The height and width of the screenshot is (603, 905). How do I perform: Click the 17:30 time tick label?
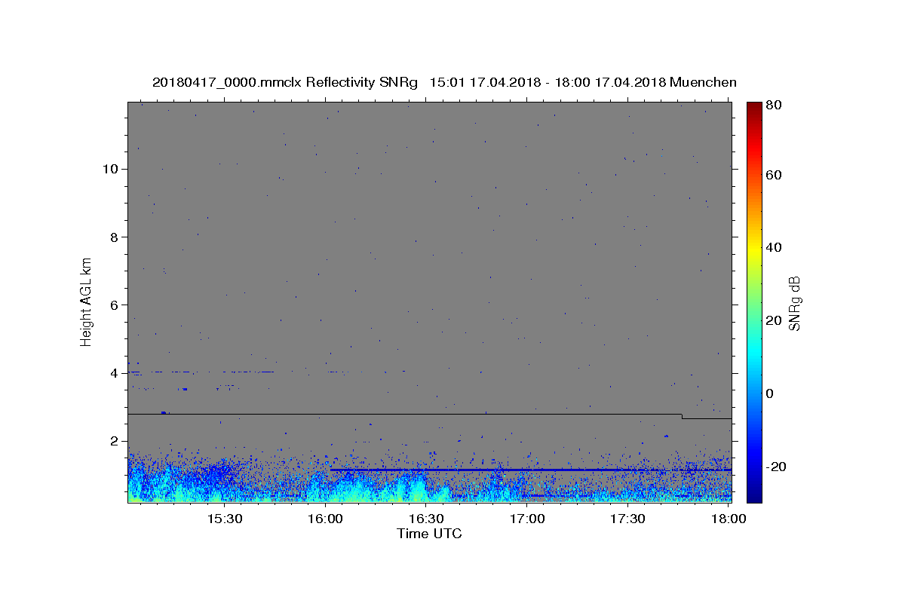(x=627, y=519)
